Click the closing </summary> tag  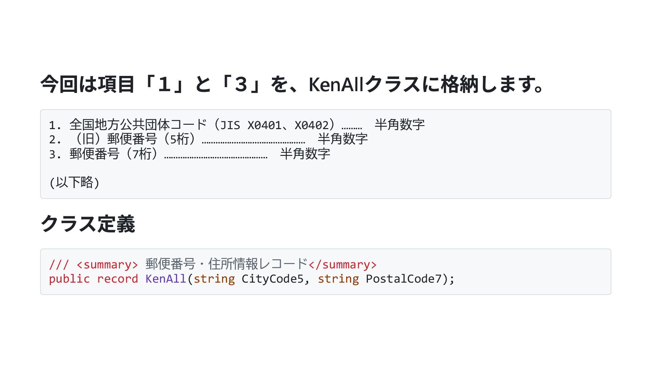(342, 264)
